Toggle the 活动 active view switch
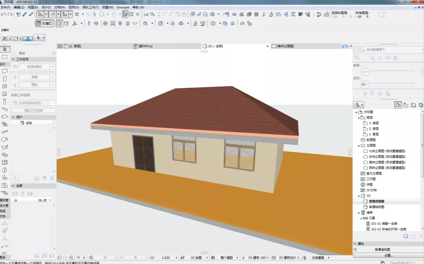424x264 pixels. [364, 84]
